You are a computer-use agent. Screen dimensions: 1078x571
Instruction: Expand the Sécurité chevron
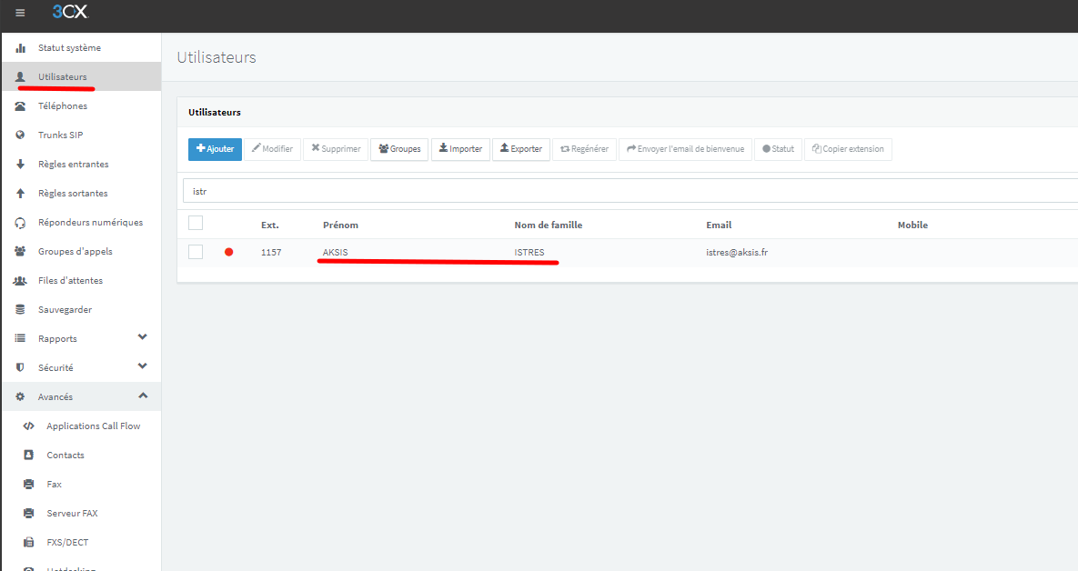pos(143,366)
